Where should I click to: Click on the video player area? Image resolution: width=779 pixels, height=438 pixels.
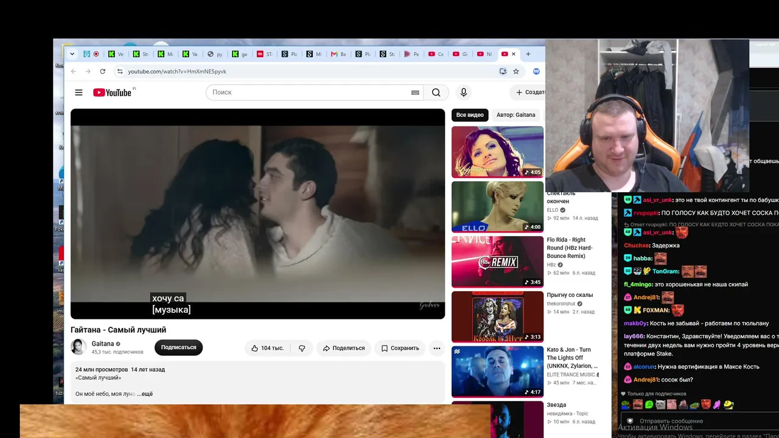257,214
